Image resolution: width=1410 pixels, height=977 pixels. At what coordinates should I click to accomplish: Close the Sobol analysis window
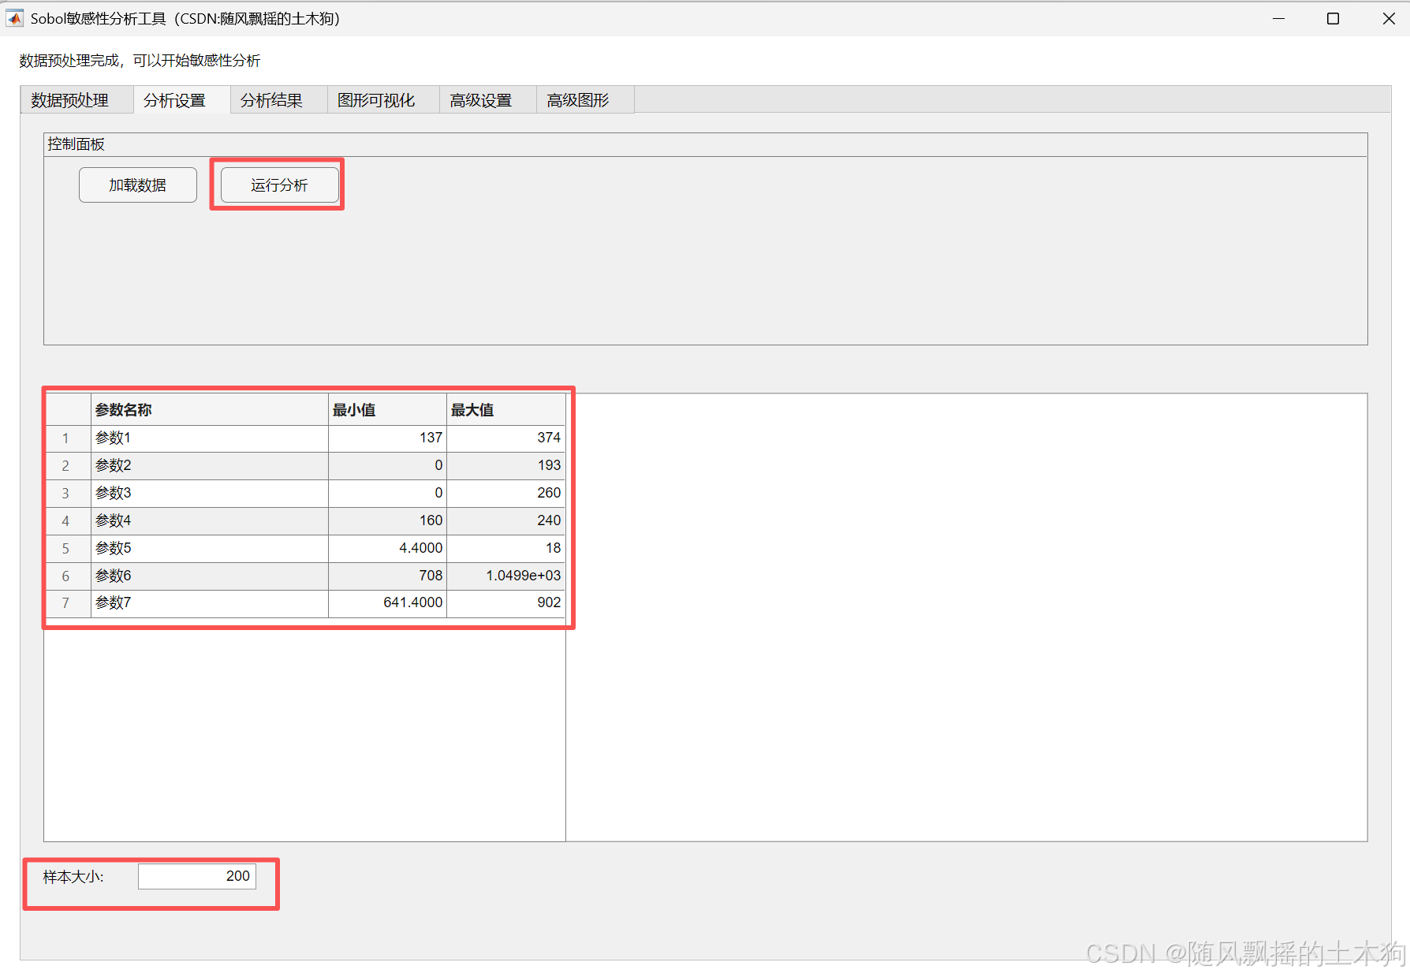click(x=1389, y=18)
